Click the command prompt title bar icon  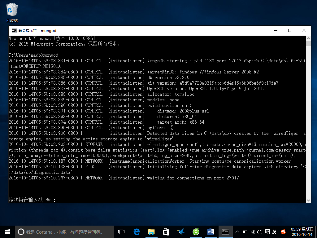tap(14, 31)
